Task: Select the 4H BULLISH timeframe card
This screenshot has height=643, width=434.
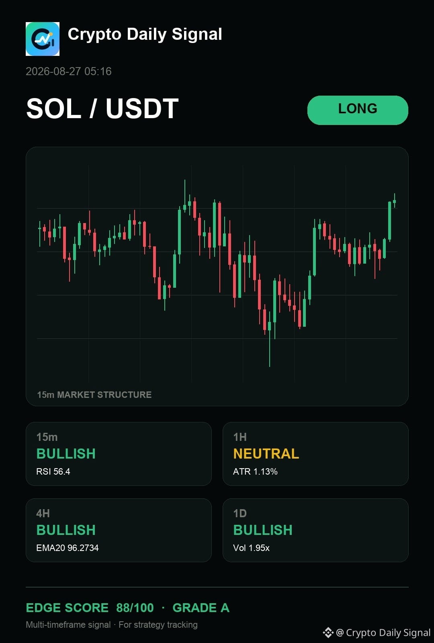Action: tap(119, 530)
